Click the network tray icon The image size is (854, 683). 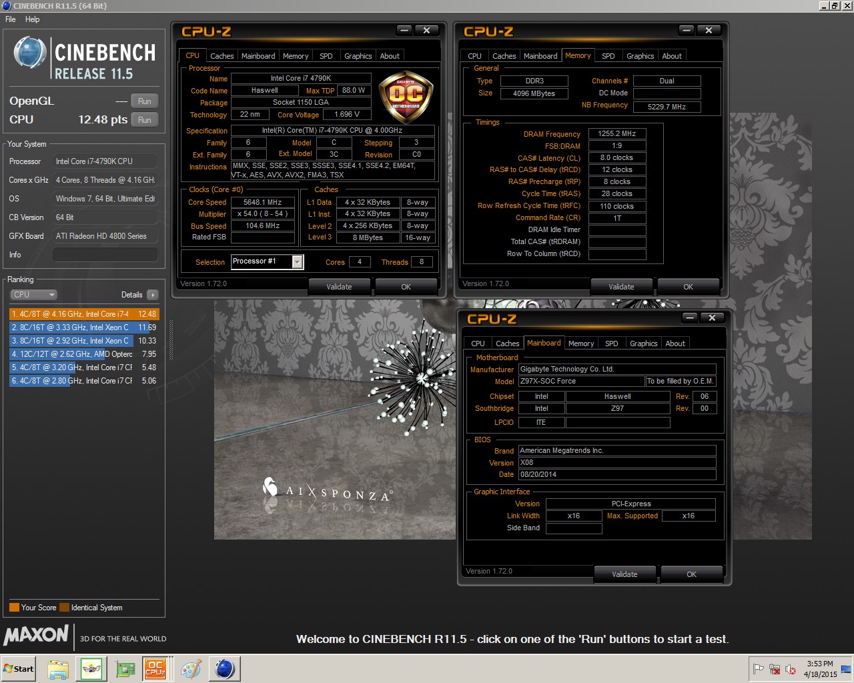(775, 669)
